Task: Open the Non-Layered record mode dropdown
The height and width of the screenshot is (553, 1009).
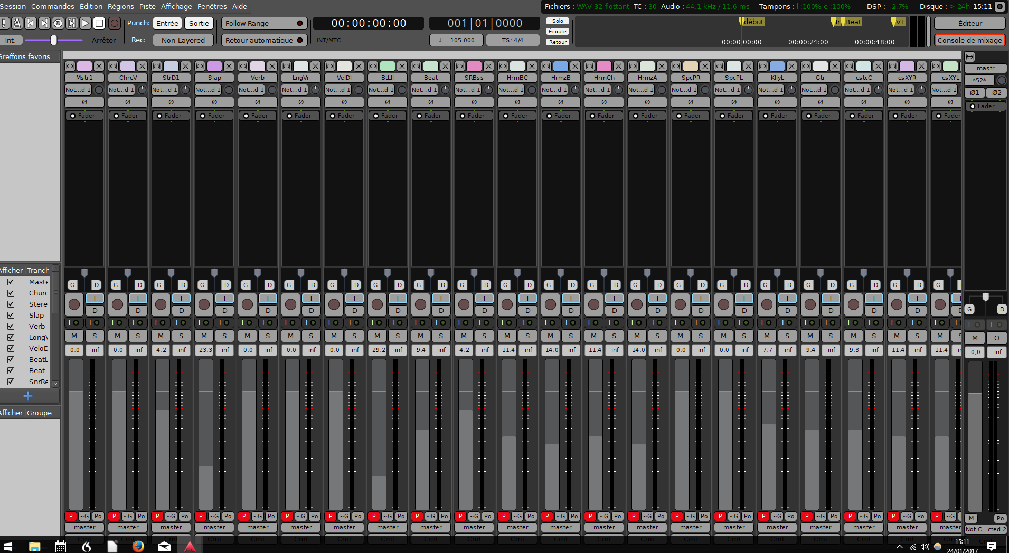Action: click(x=183, y=40)
